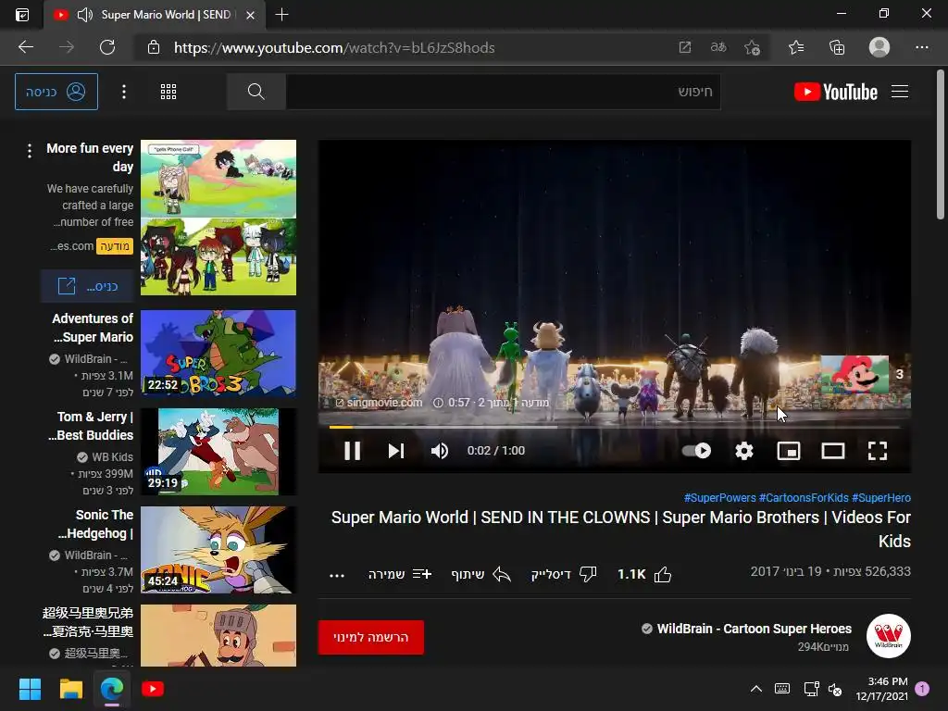
Task: Focus the YouTube search field
Action: pos(503,92)
